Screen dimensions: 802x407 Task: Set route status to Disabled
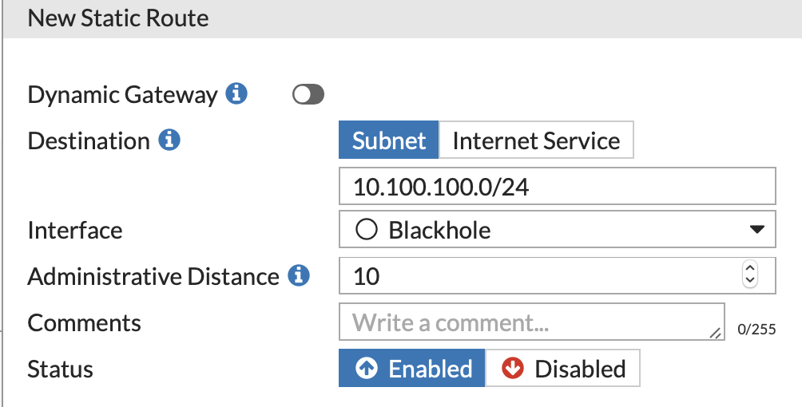[563, 369]
